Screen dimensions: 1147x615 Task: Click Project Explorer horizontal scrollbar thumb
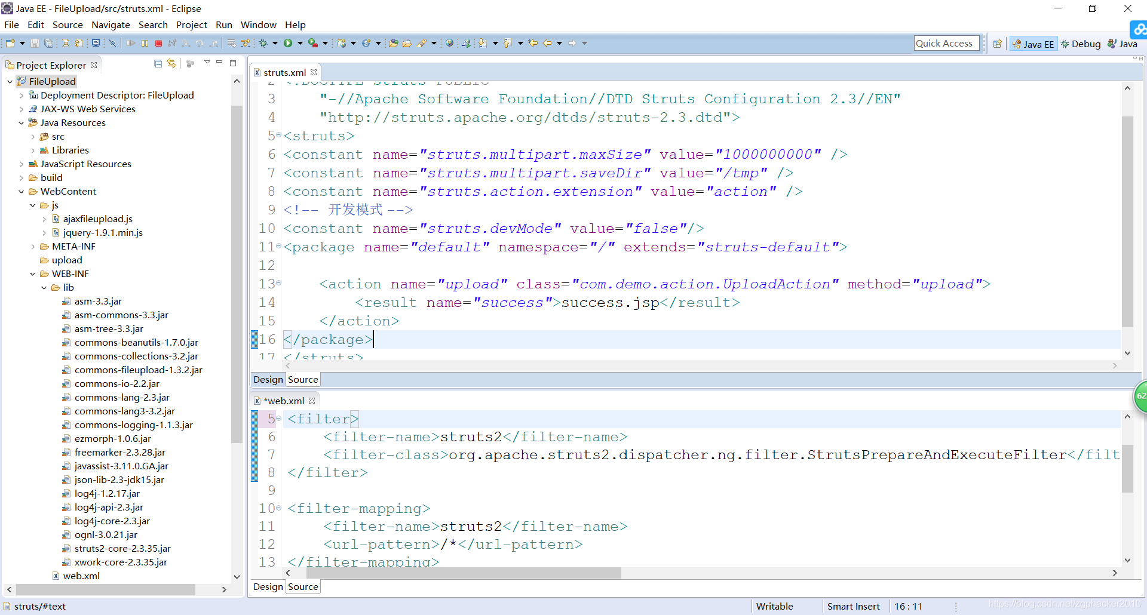click(x=105, y=589)
